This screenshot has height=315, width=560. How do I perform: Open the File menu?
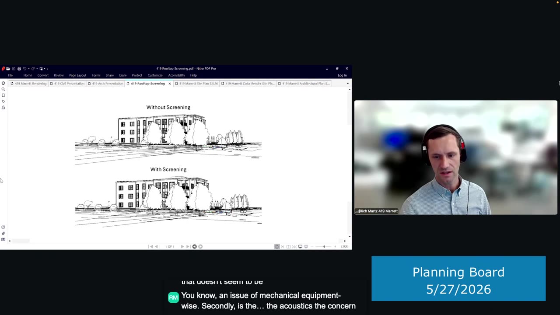click(10, 75)
